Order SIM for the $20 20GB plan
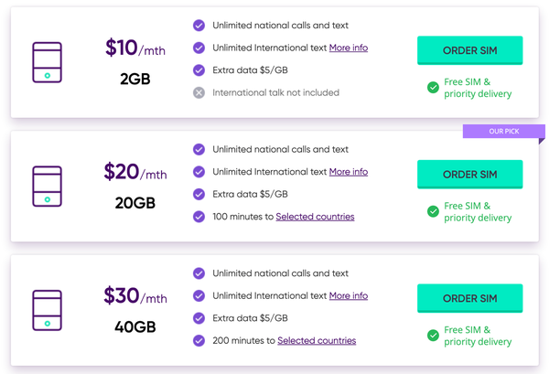The height and width of the screenshot is (374, 549). click(x=470, y=175)
